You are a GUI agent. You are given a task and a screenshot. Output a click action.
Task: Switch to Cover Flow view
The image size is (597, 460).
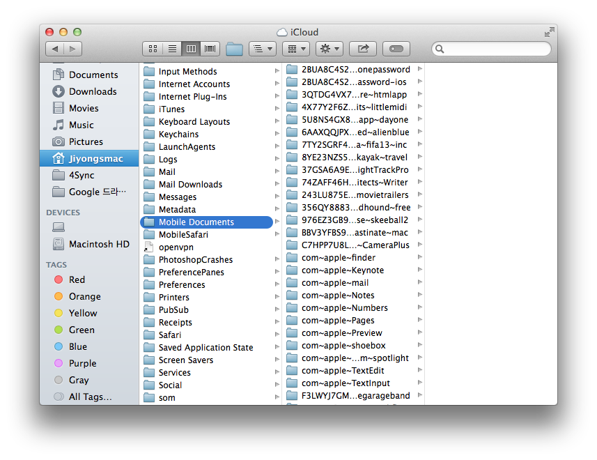pos(210,49)
